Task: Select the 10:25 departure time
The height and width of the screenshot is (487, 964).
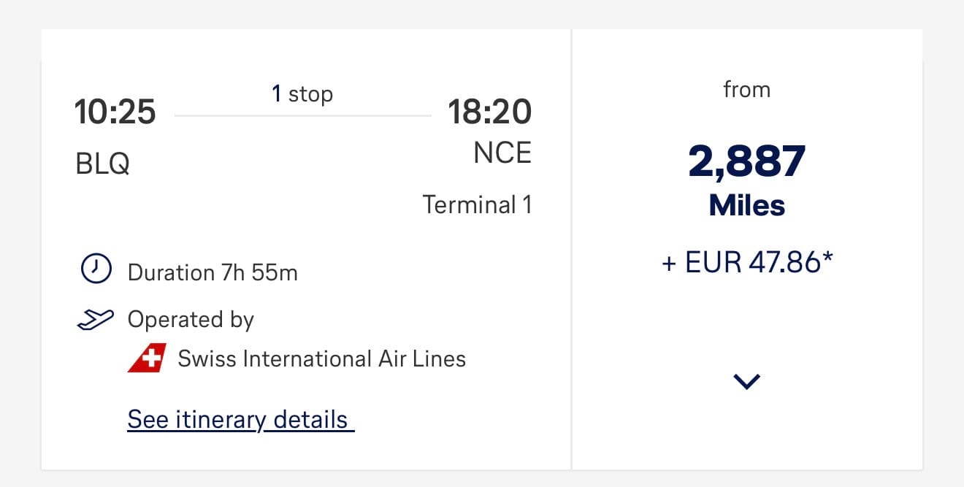Action: coord(115,112)
